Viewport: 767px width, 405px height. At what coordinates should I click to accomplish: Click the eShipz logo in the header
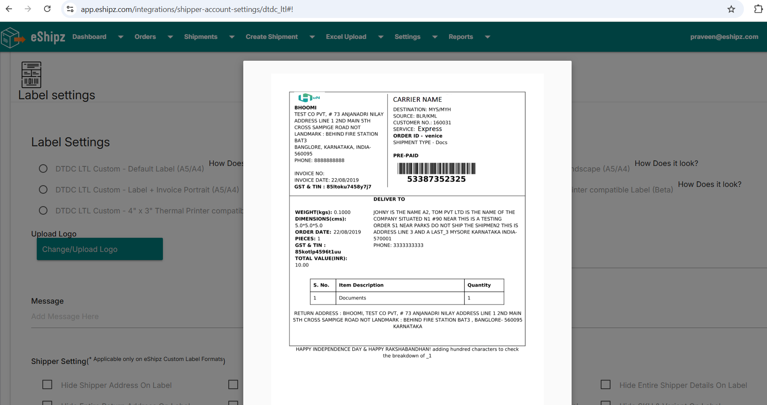click(33, 37)
